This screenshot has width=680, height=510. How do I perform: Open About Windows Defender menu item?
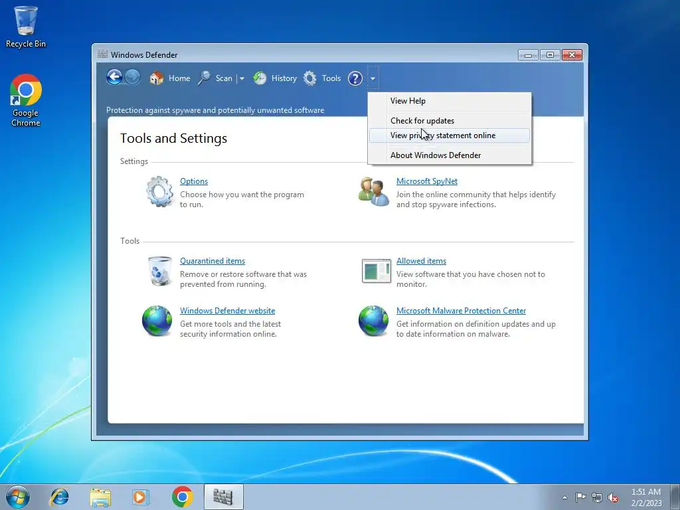(450, 155)
